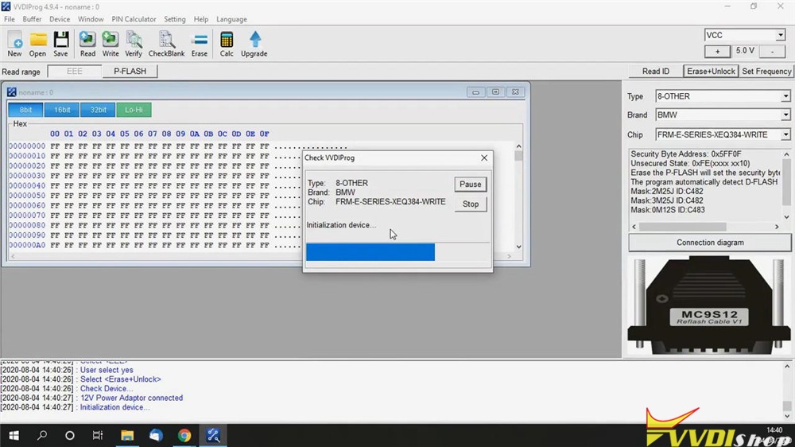Select hex address row 00000000

[x=27, y=146]
